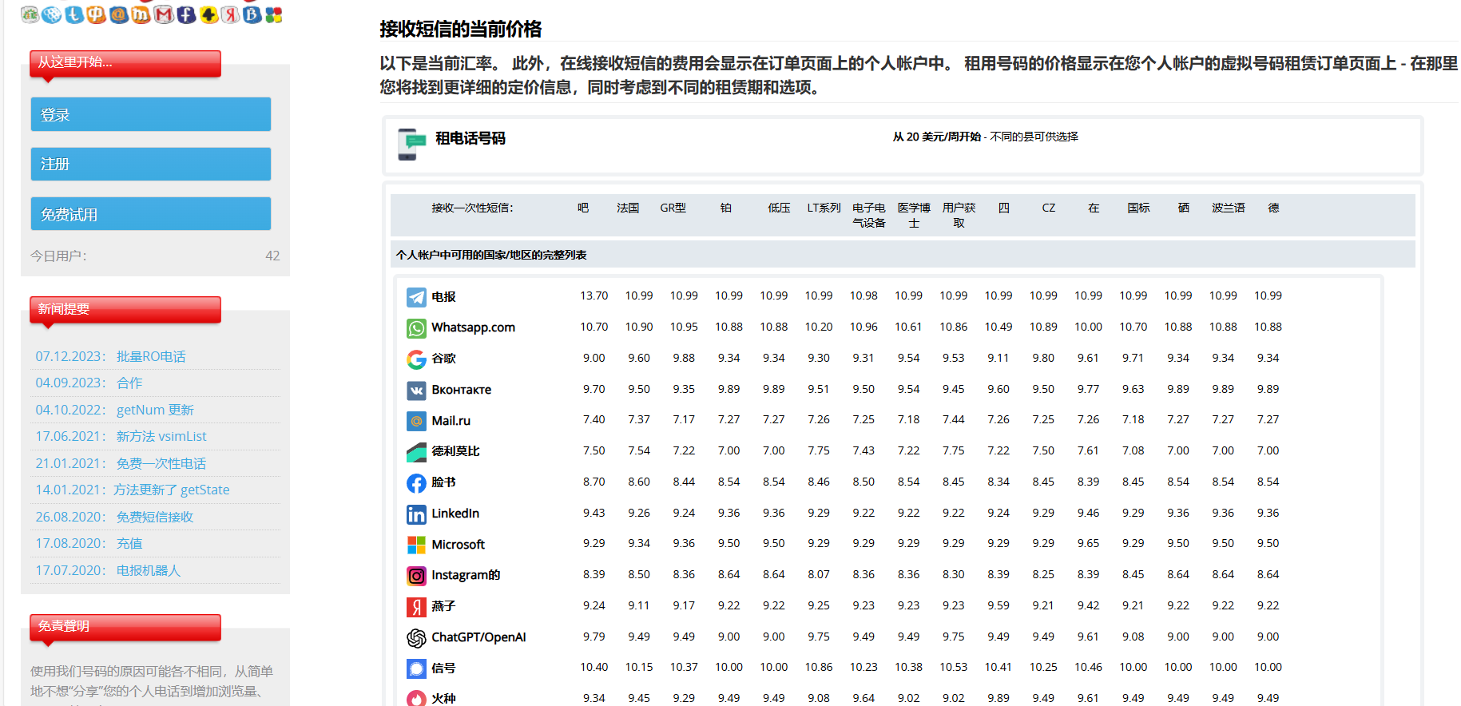This screenshot has height=706, width=1461.
Task: Click the 10.40 price in 信号 row
Action: point(594,667)
